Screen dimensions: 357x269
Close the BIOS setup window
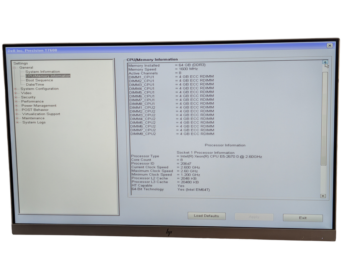pos(330,46)
